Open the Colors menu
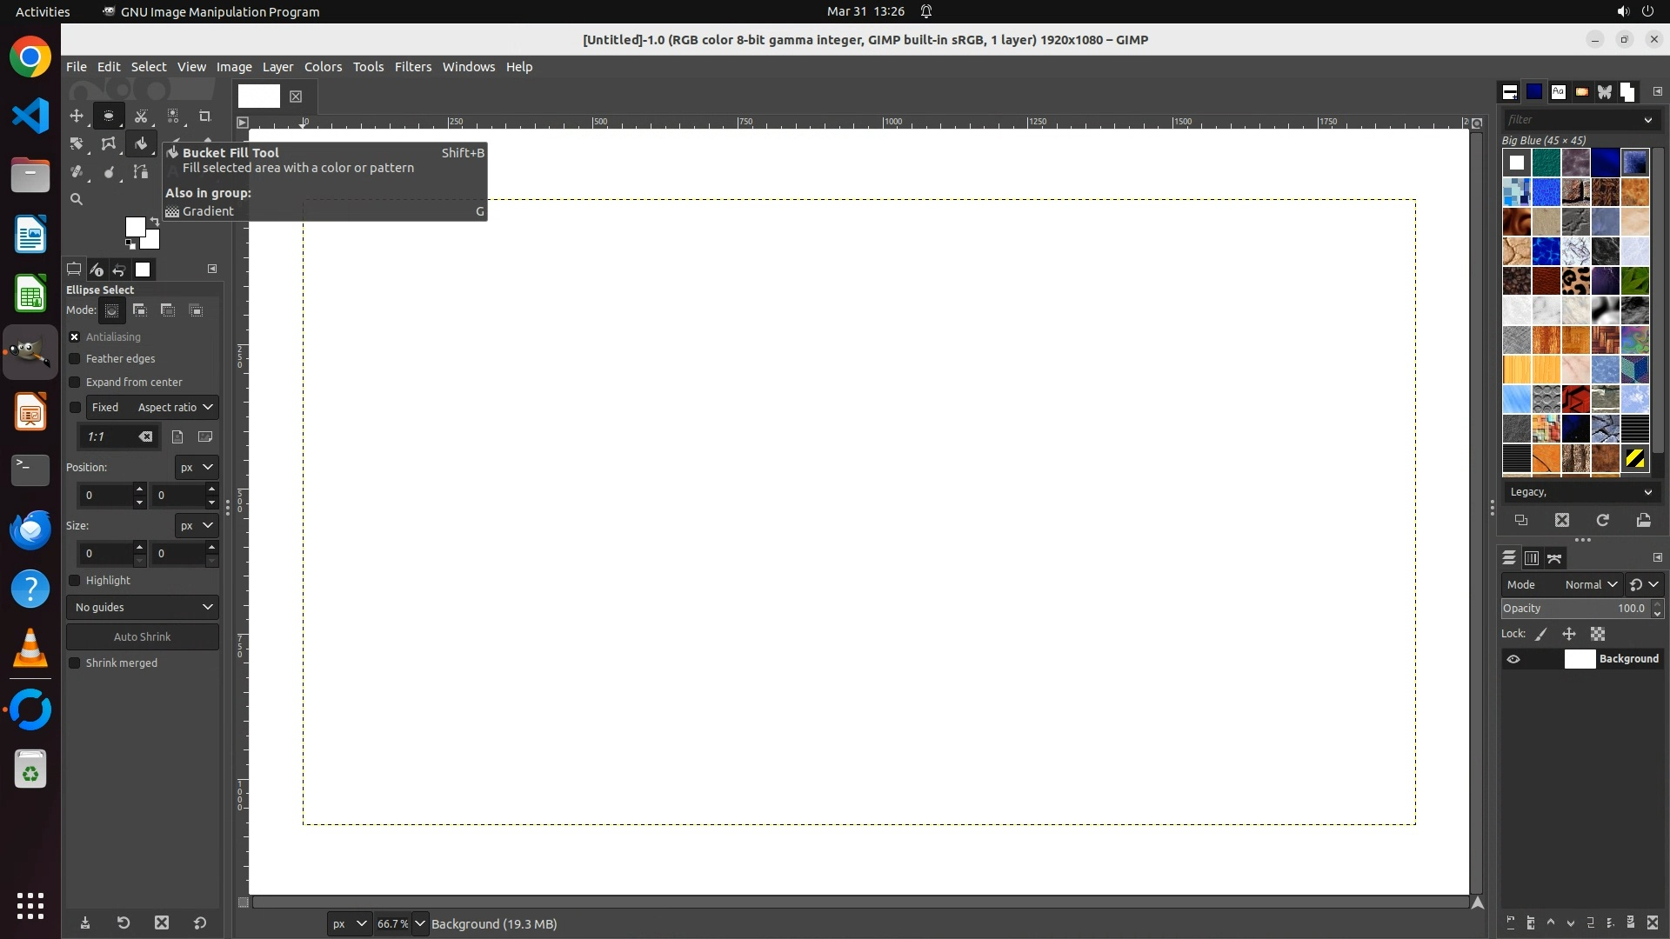The width and height of the screenshot is (1670, 939). pyautogui.click(x=323, y=67)
